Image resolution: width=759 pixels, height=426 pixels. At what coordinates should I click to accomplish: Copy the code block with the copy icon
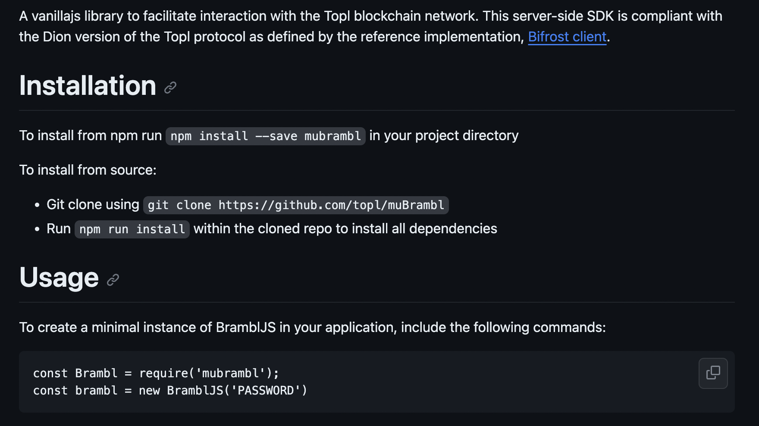713,373
